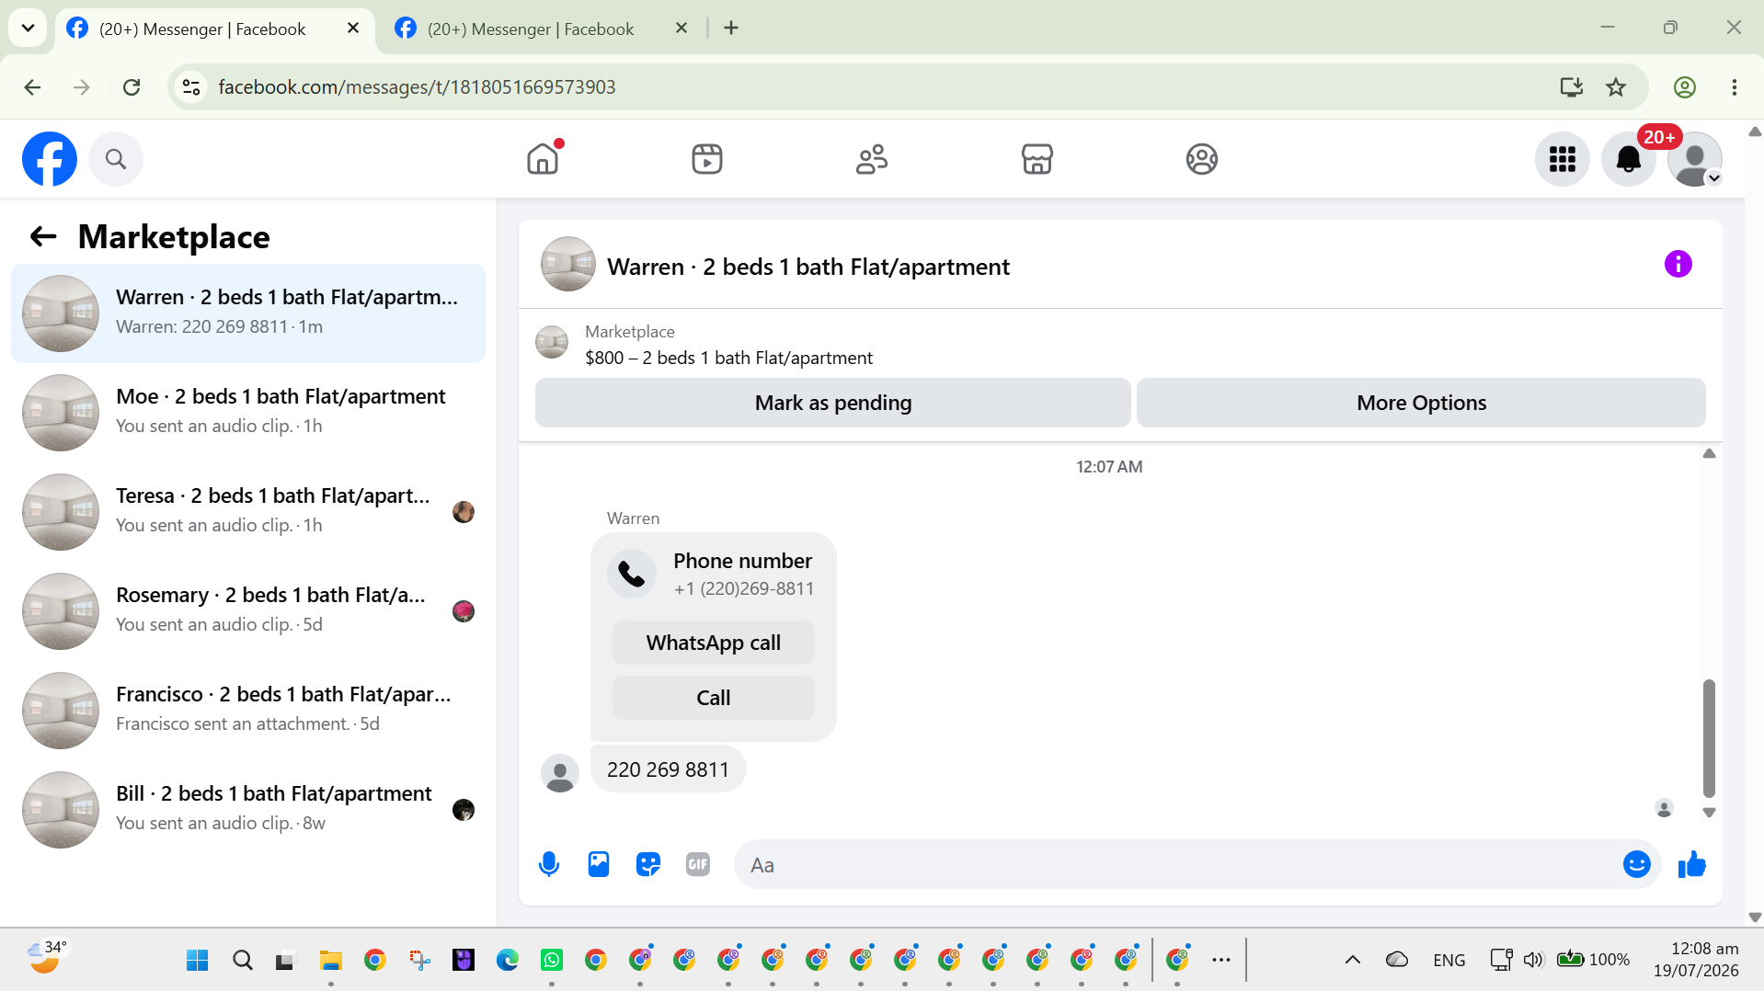Open File Explorer from the taskbar
The width and height of the screenshot is (1764, 991).
[330, 961]
